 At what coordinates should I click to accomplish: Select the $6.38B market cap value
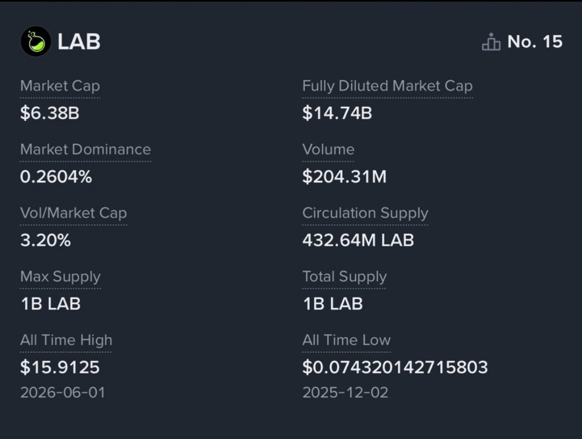coord(50,113)
